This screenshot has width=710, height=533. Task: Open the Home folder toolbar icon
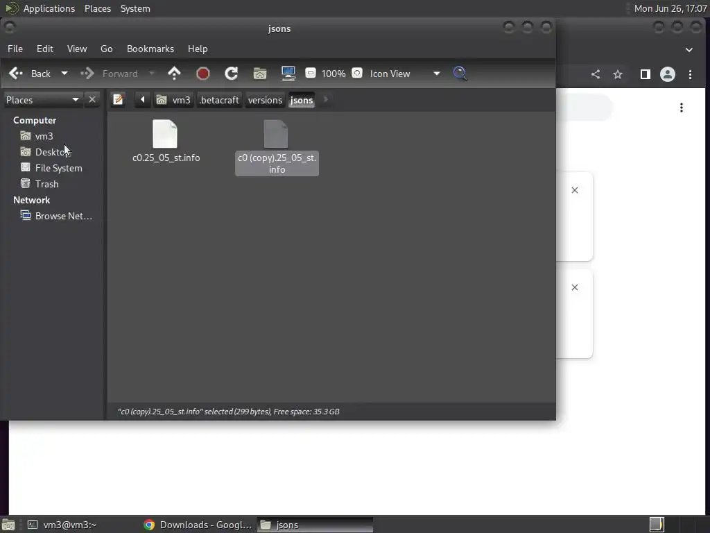click(260, 74)
